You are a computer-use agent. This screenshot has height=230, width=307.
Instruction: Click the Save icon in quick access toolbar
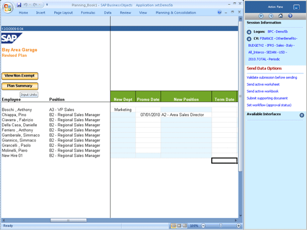coord(19,5)
